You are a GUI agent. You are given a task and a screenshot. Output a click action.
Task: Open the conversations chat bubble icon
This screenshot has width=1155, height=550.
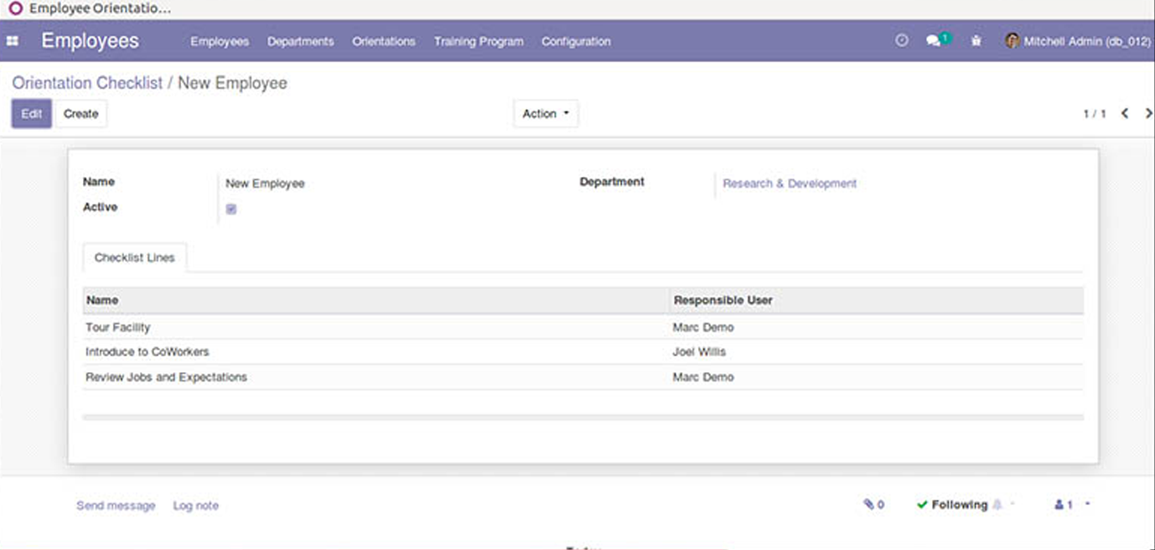coord(933,41)
